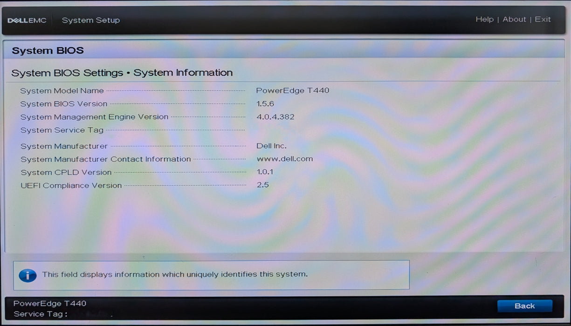Image resolution: width=571 pixels, height=326 pixels.
Task: Click the help text about uniquely identifying system
Action: (175, 274)
